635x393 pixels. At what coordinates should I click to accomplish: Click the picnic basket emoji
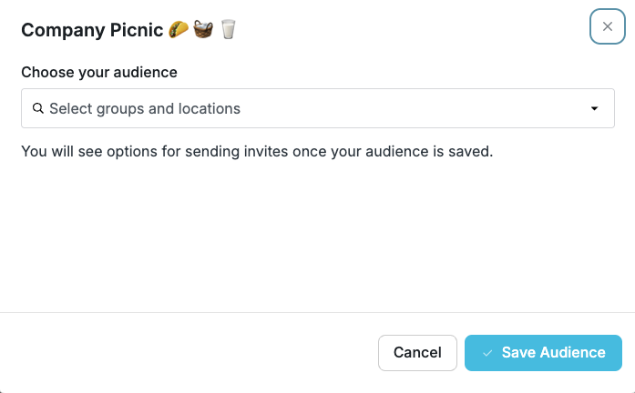tap(203, 29)
